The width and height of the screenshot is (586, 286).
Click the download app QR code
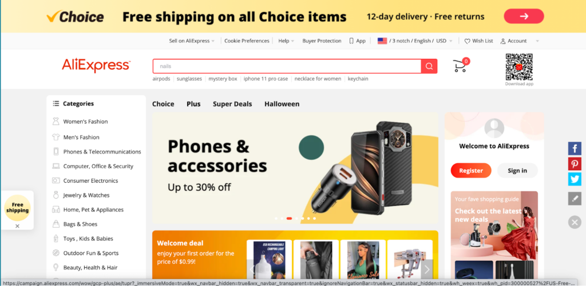[519, 67]
